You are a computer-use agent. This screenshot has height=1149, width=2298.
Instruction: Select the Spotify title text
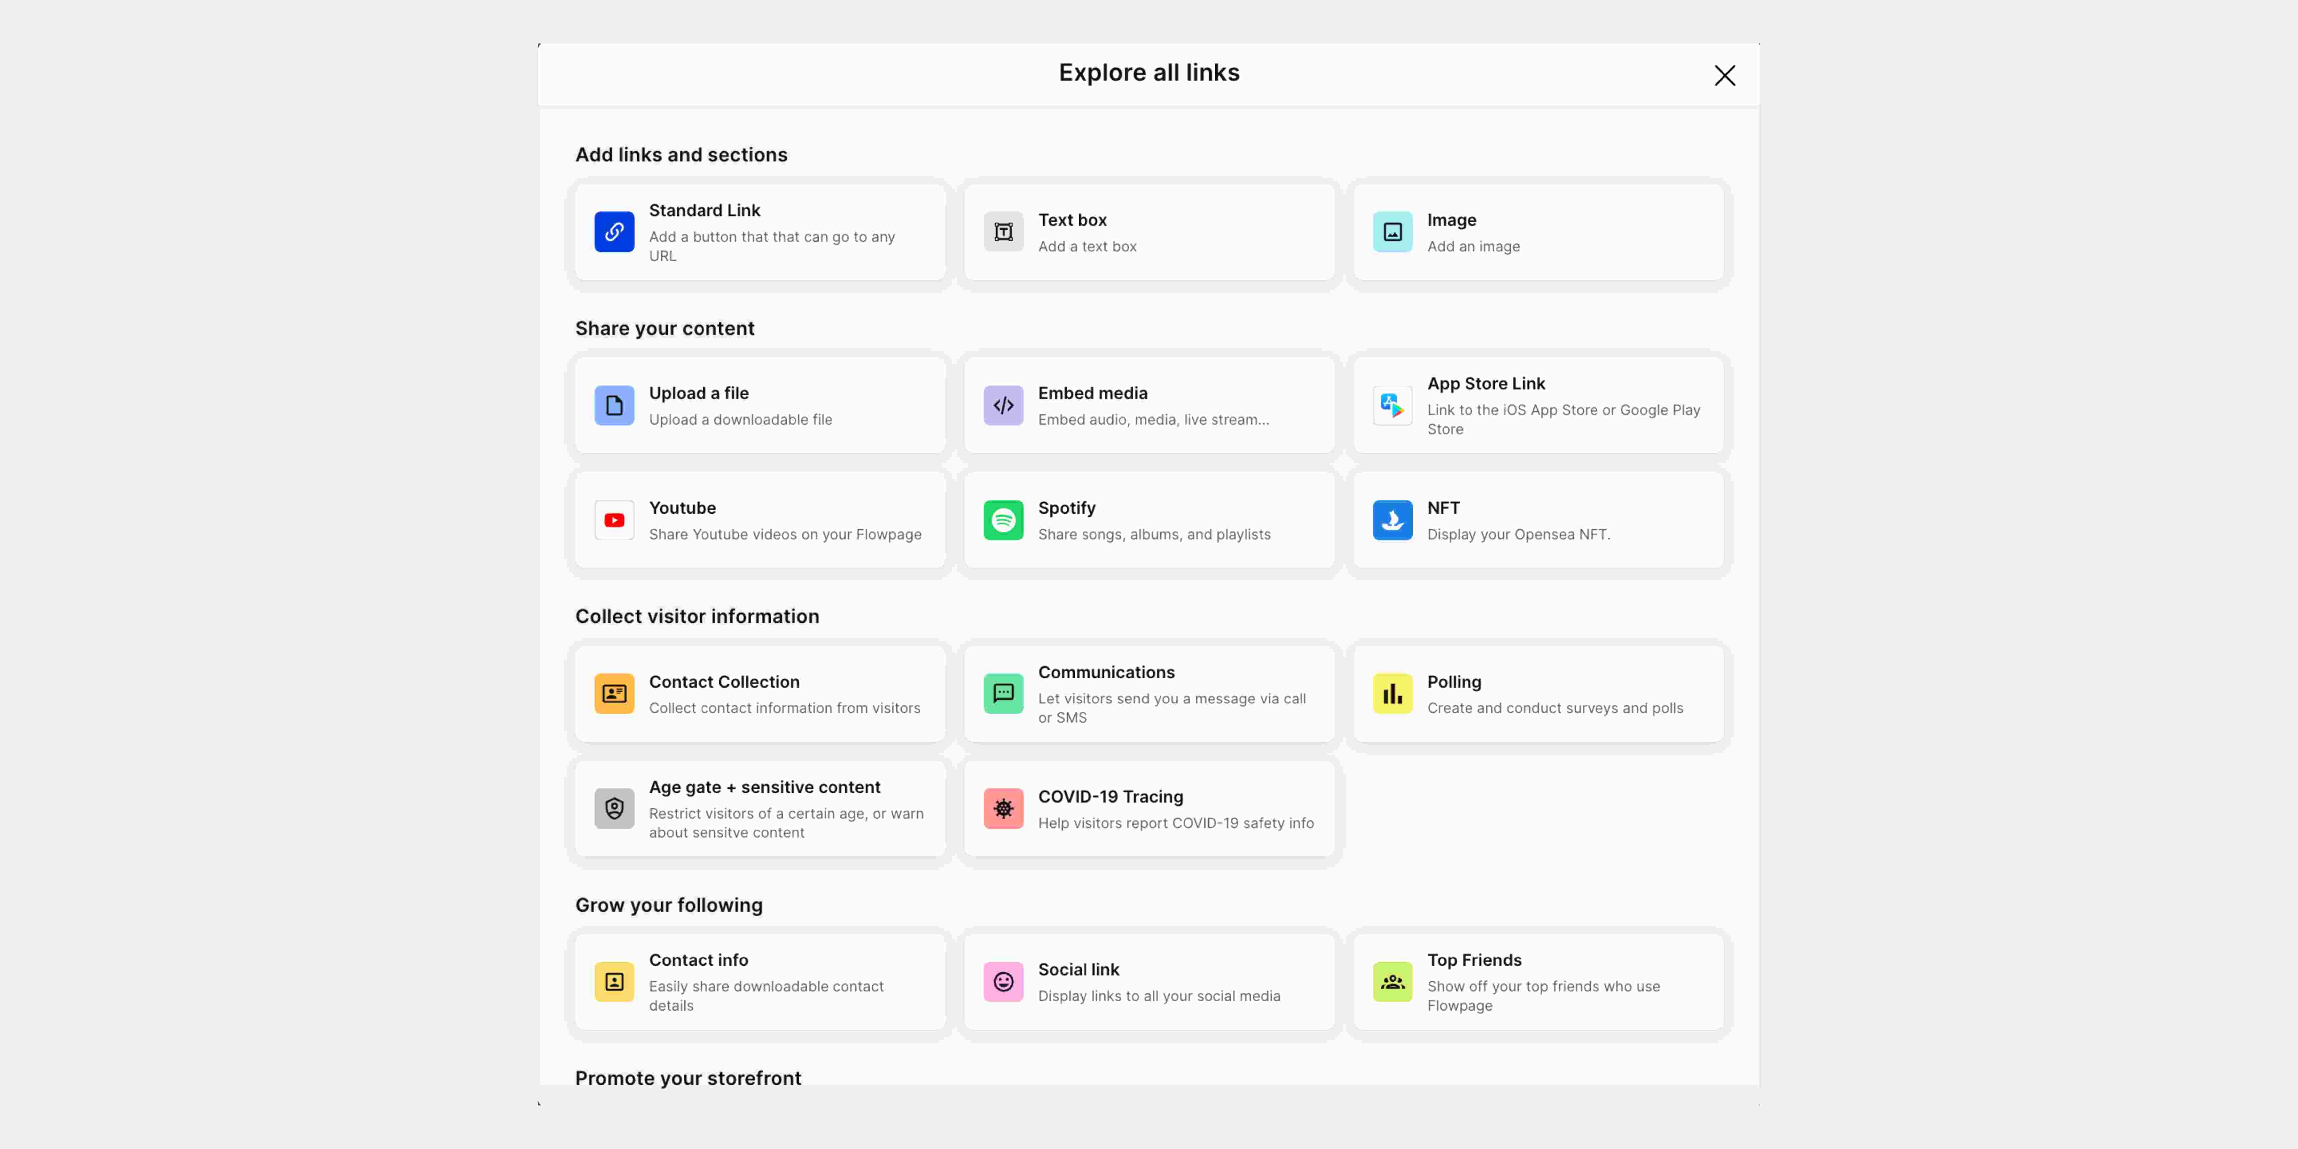click(x=1067, y=508)
